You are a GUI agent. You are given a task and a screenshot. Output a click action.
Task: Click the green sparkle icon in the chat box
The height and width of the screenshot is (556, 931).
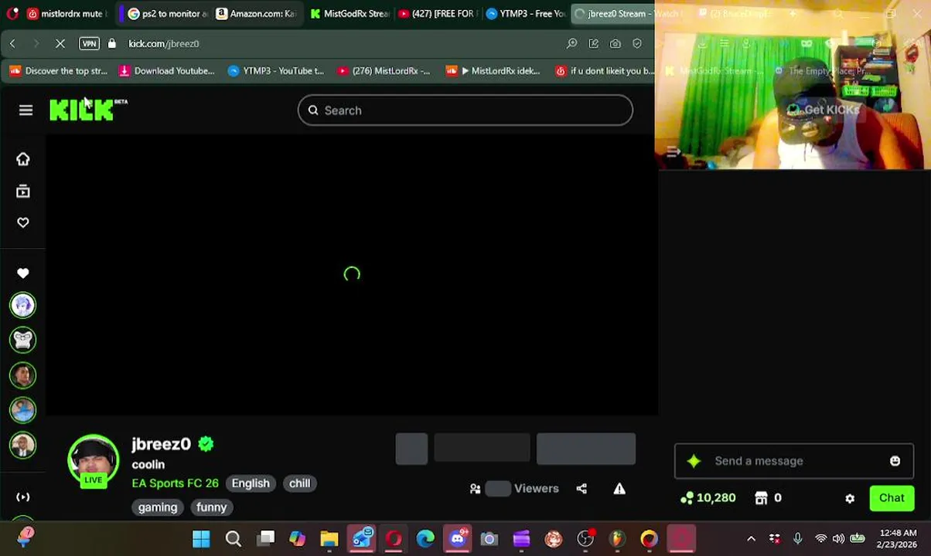[694, 461]
